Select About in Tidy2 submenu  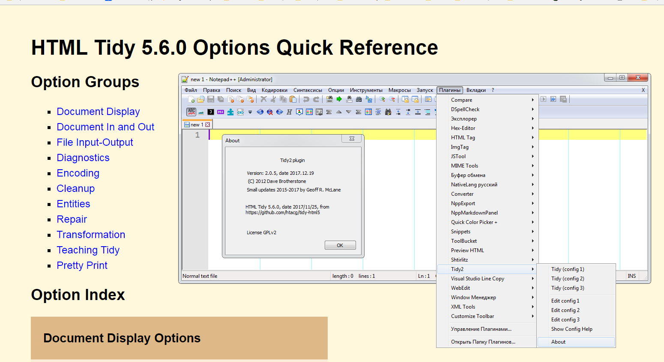coord(576,342)
